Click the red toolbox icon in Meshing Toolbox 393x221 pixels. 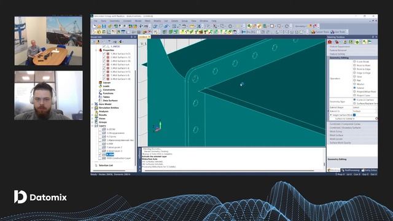(330, 42)
